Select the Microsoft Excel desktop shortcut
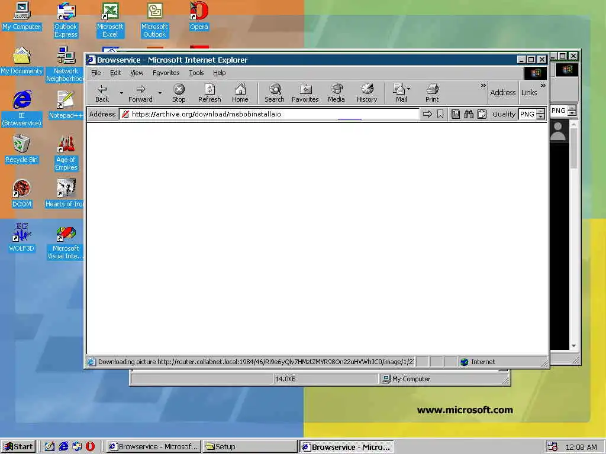 (110, 20)
